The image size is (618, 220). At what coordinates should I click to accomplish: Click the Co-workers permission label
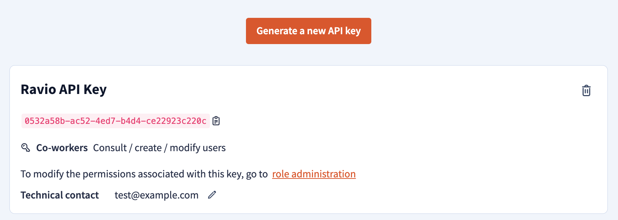[x=62, y=148]
